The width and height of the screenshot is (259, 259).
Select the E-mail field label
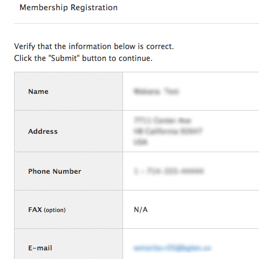point(40,248)
